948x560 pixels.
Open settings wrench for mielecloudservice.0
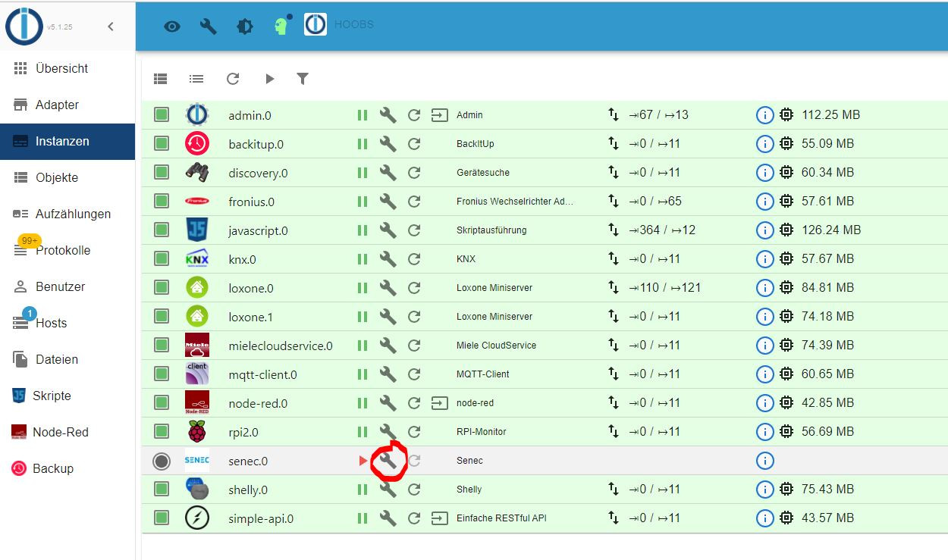click(388, 346)
